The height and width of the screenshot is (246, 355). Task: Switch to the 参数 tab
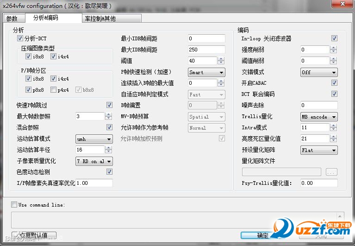pyautogui.click(x=14, y=19)
